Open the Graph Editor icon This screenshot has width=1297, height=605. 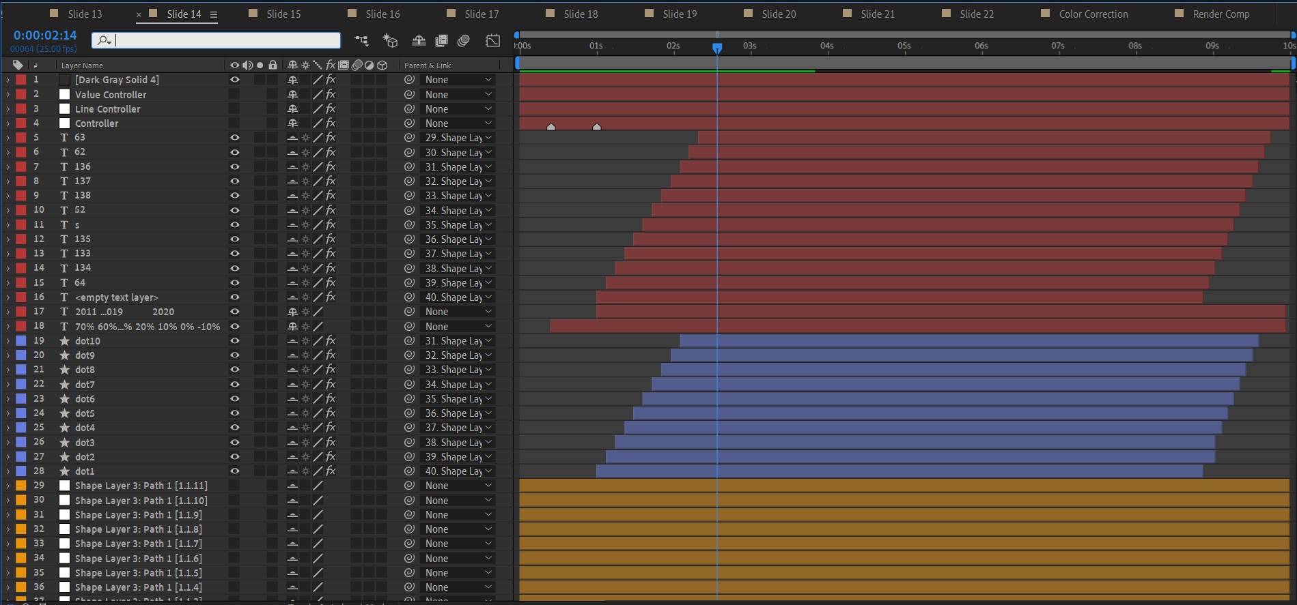tap(492, 41)
